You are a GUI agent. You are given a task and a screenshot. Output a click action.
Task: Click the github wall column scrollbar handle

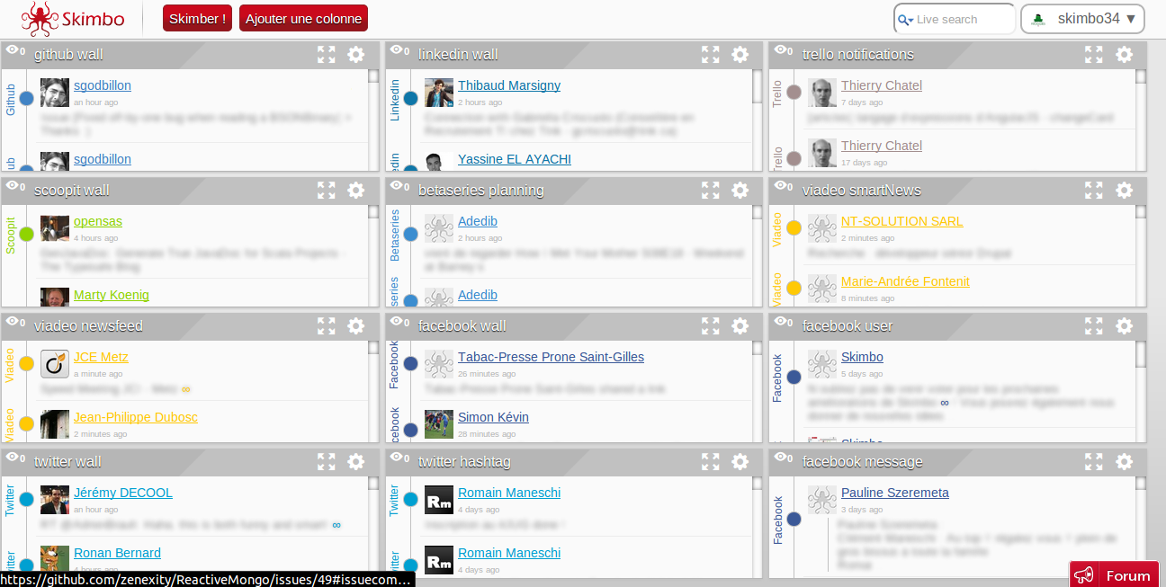pos(373,76)
